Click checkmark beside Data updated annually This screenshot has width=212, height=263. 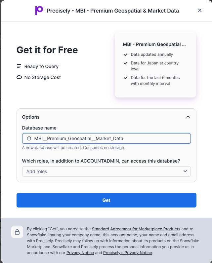click(126, 55)
